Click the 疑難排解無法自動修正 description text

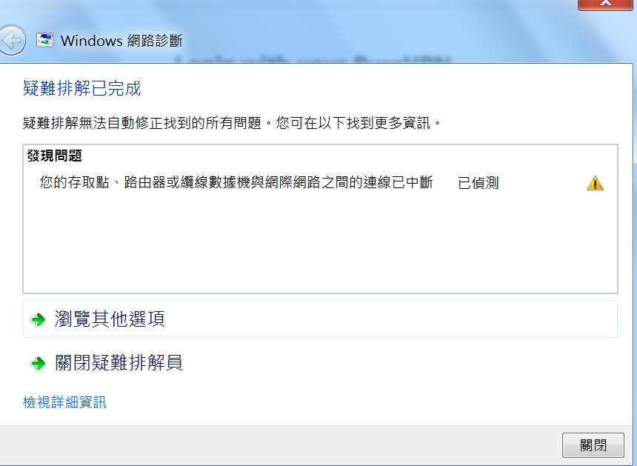click(232, 123)
